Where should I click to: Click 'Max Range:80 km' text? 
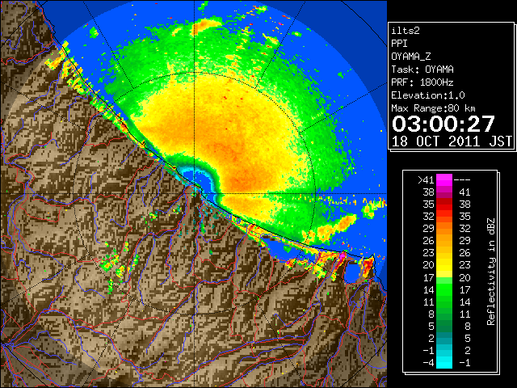[433, 108]
